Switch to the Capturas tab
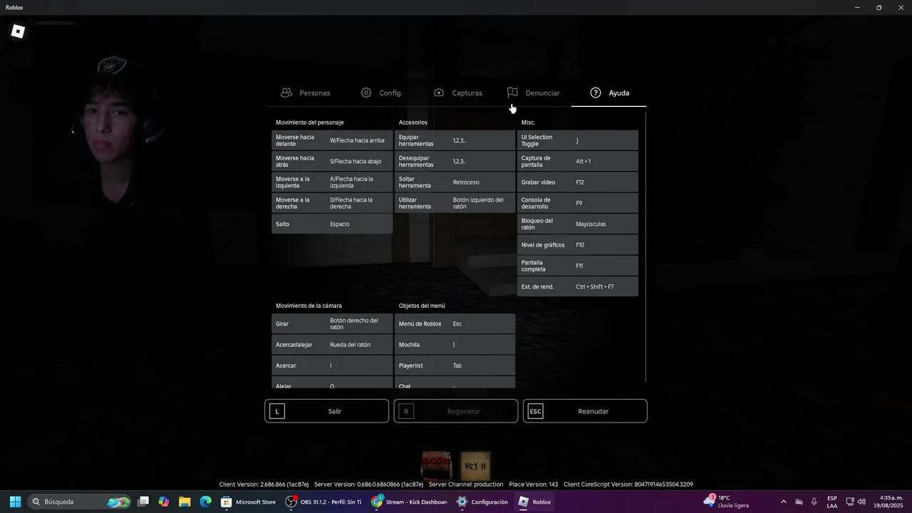 (x=458, y=93)
